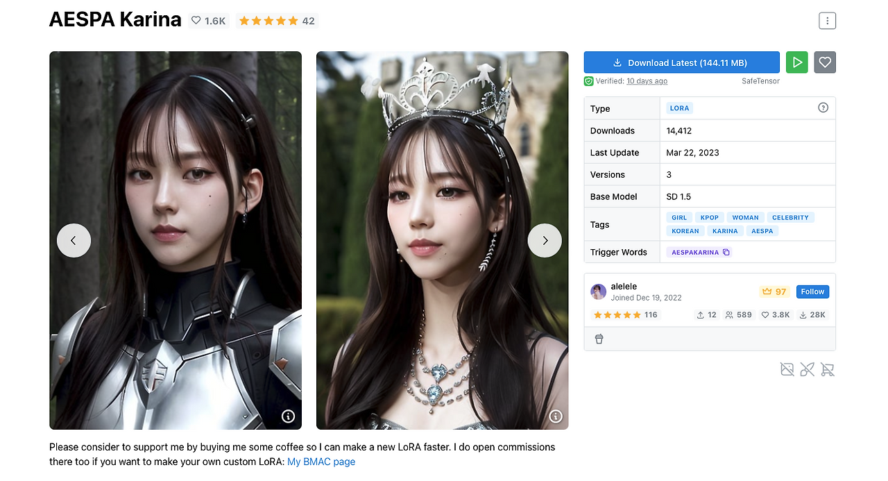The height and width of the screenshot is (481, 888).
Task: Open the crowned girl preview image
Action: [443, 240]
